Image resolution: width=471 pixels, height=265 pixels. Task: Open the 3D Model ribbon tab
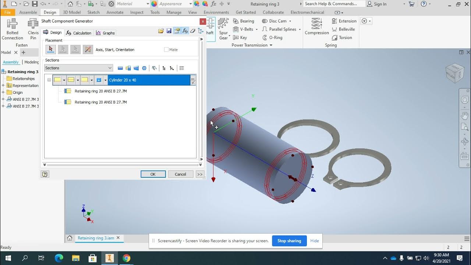pos(72,12)
